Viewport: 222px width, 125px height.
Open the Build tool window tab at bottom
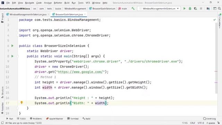(86, 119)
